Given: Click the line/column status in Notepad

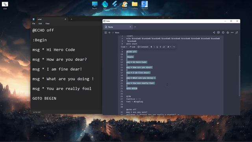Looking at the screenshot, I should pos(37,112).
